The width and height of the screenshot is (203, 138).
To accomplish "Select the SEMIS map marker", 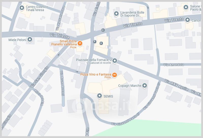I will coord(99,96).
